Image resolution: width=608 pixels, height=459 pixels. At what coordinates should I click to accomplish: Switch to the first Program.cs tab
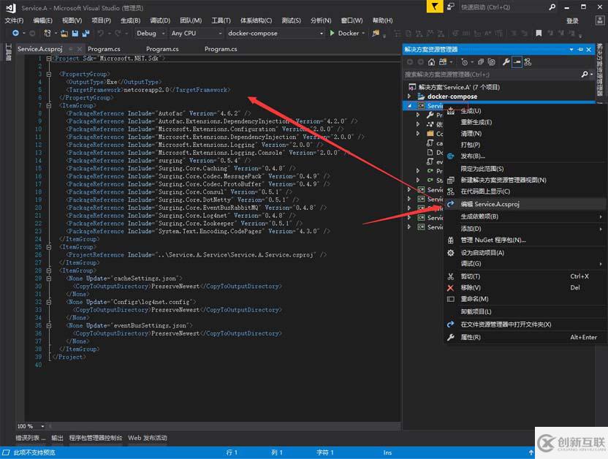[104, 49]
